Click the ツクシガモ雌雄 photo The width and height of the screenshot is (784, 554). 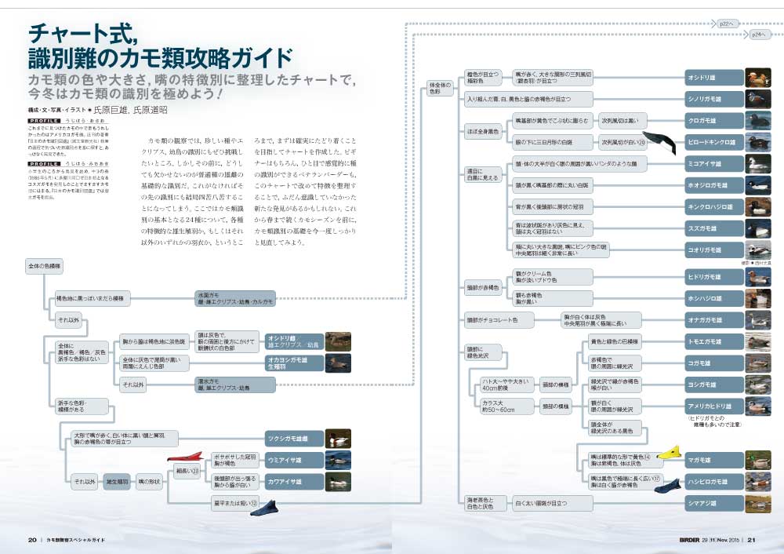(338, 439)
